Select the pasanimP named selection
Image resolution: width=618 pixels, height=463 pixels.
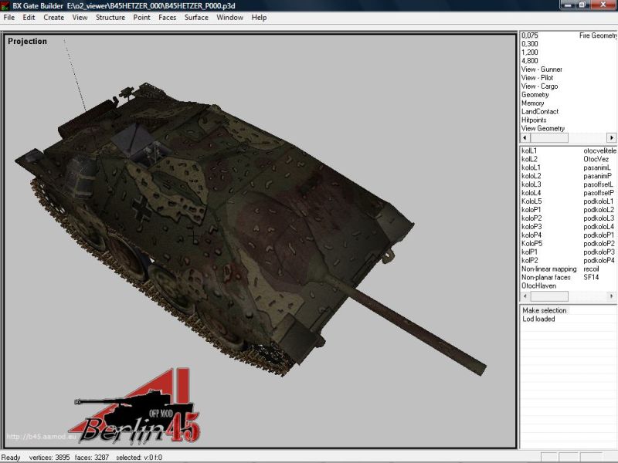point(598,176)
